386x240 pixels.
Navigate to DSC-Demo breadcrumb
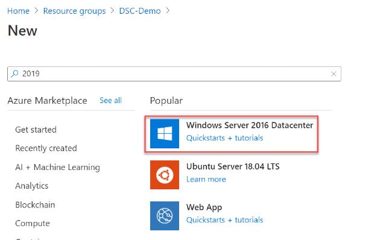[140, 11]
